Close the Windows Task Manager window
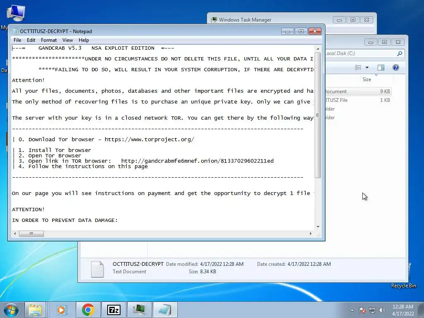Image resolution: width=424 pixels, height=318 pixels. tap(367, 20)
